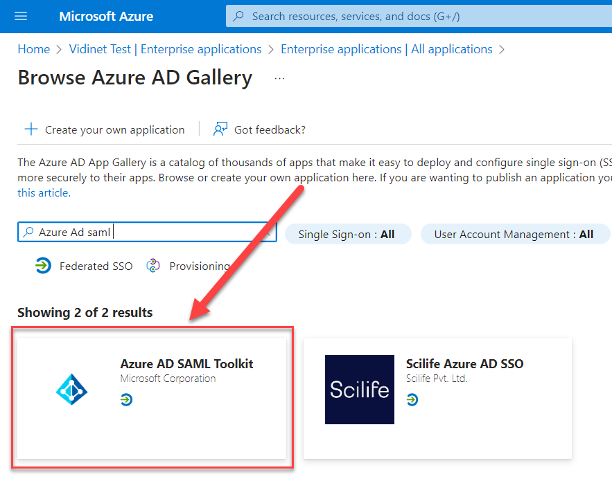Click the plus icon for Create your own application

click(x=31, y=129)
